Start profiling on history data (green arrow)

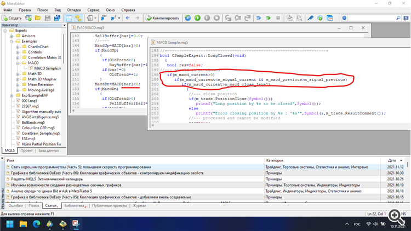point(268,18)
